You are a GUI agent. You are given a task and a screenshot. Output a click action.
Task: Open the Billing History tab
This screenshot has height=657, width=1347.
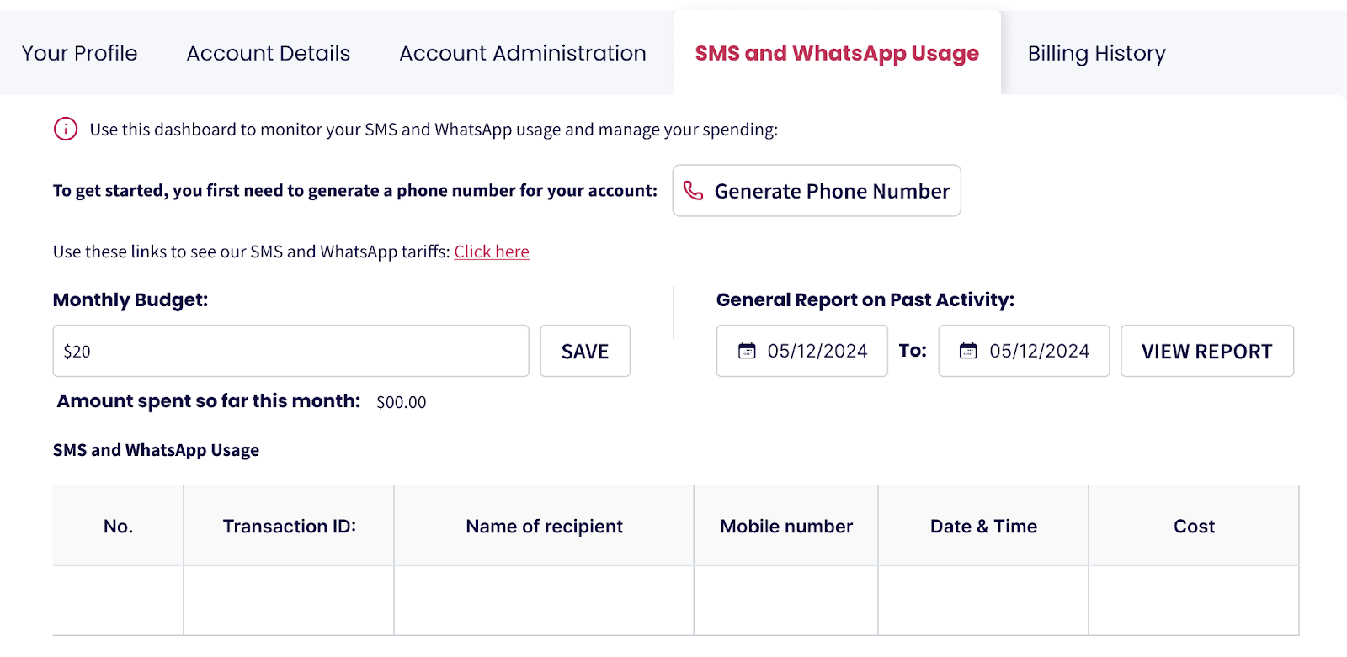click(1095, 53)
